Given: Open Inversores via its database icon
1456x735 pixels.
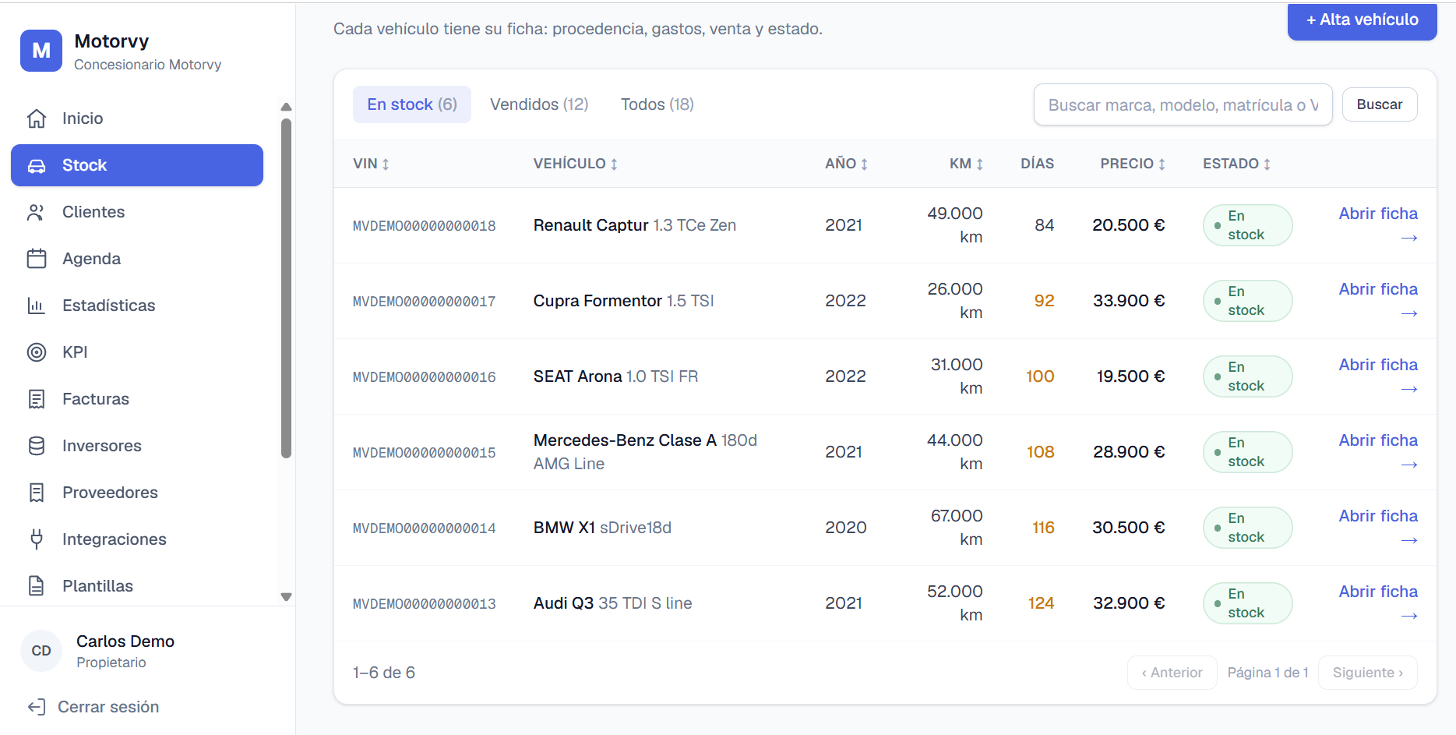Looking at the screenshot, I should point(37,446).
